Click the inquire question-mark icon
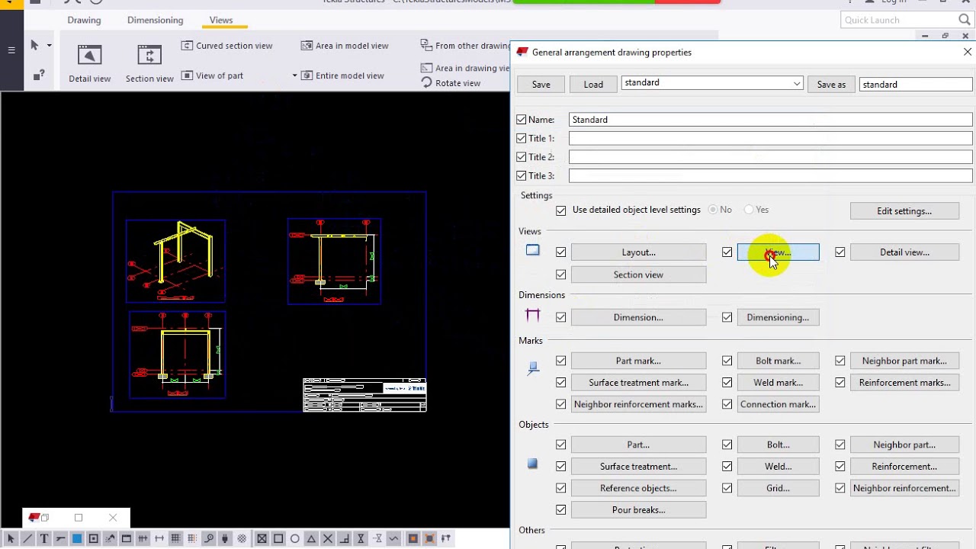This screenshot has height=549, width=976. tap(37, 75)
